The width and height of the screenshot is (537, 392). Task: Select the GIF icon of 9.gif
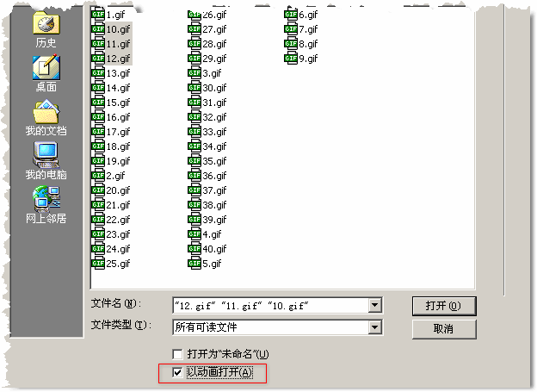coord(291,59)
